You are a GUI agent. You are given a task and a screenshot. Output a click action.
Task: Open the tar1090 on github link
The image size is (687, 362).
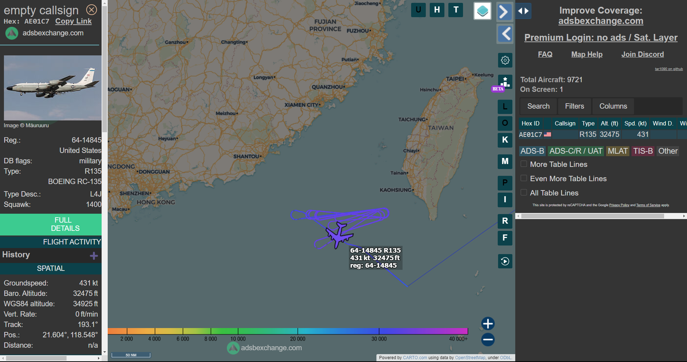click(x=669, y=69)
